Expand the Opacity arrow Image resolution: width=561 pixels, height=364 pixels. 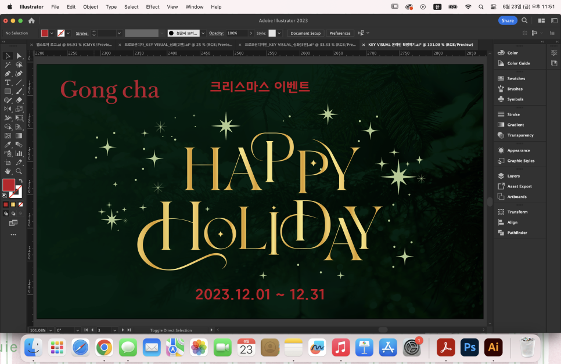click(251, 33)
